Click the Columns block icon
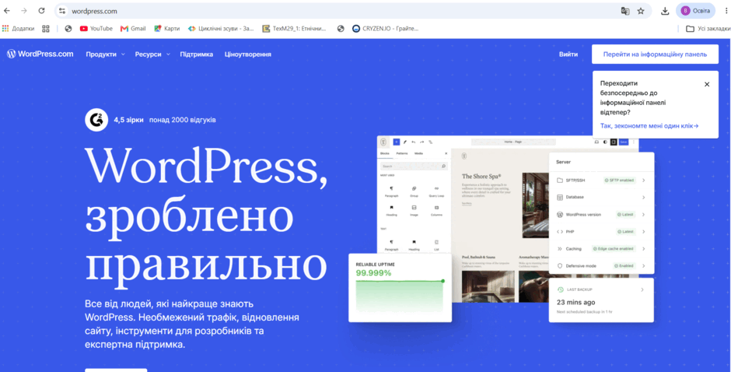The width and height of the screenshot is (731, 372). click(436, 207)
